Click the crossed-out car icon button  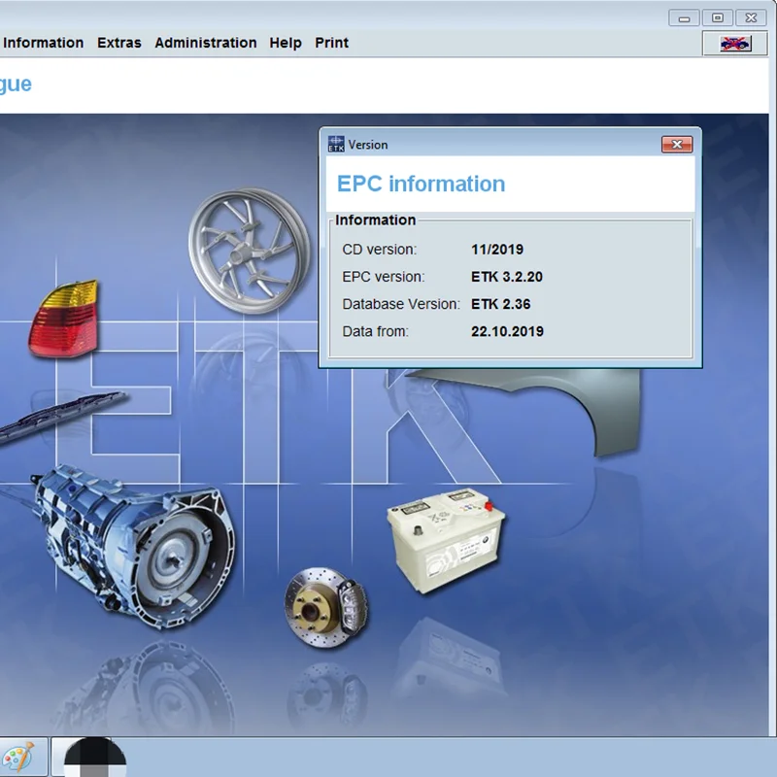[x=735, y=44]
